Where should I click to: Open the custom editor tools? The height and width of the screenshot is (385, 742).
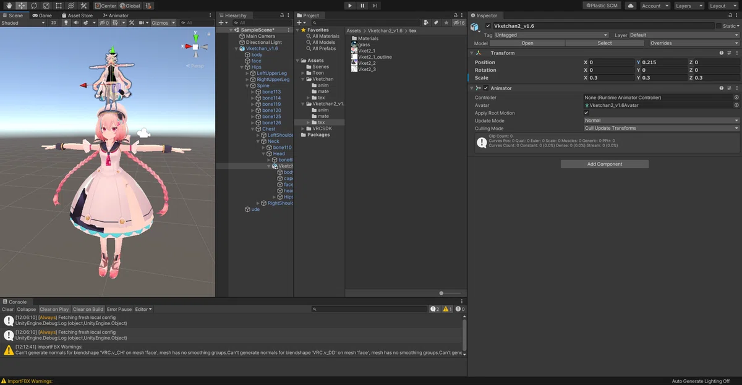click(84, 6)
